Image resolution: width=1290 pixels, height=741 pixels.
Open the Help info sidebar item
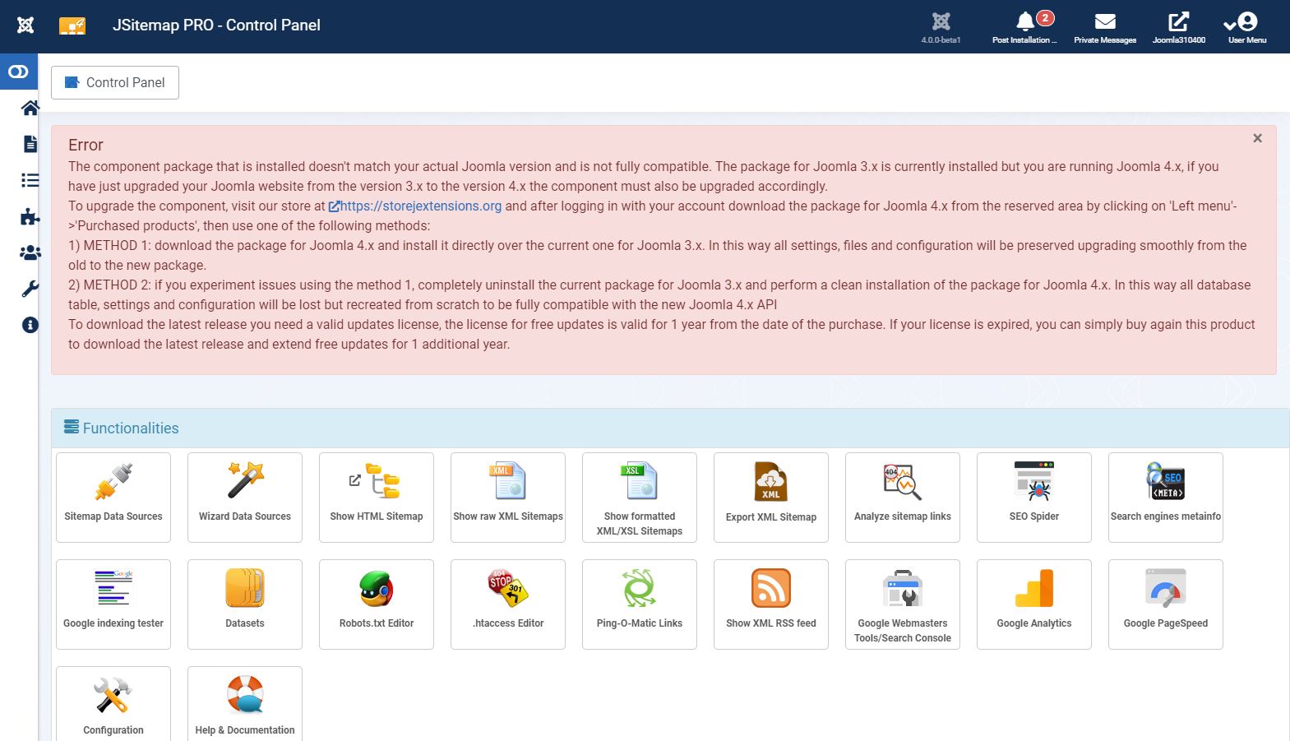(30, 325)
